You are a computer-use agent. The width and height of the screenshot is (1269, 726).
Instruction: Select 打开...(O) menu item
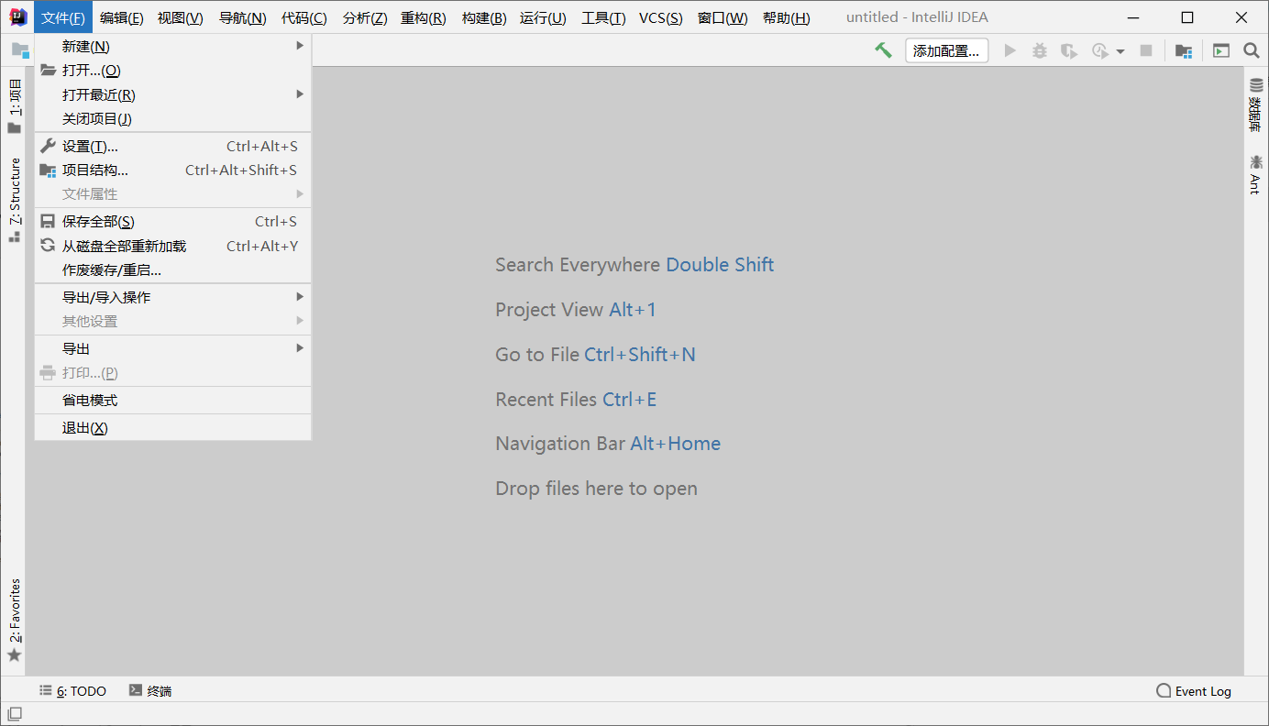[x=173, y=71]
